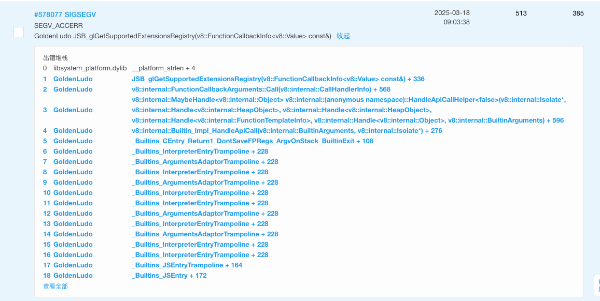Viewport: 600px width, 301px height.
Task: Open frame 17 _Builtins_JSEntryTrampoline + 164
Action: [x=187, y=265]
